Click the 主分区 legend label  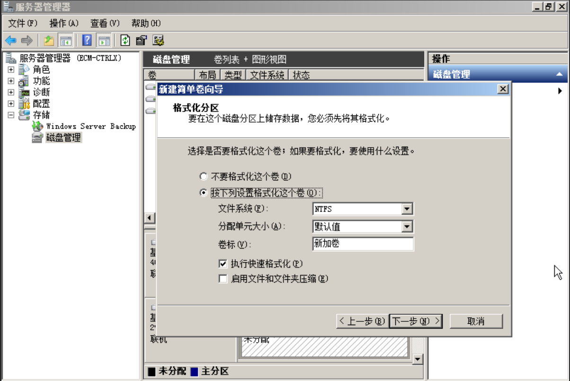pos(215,371)
